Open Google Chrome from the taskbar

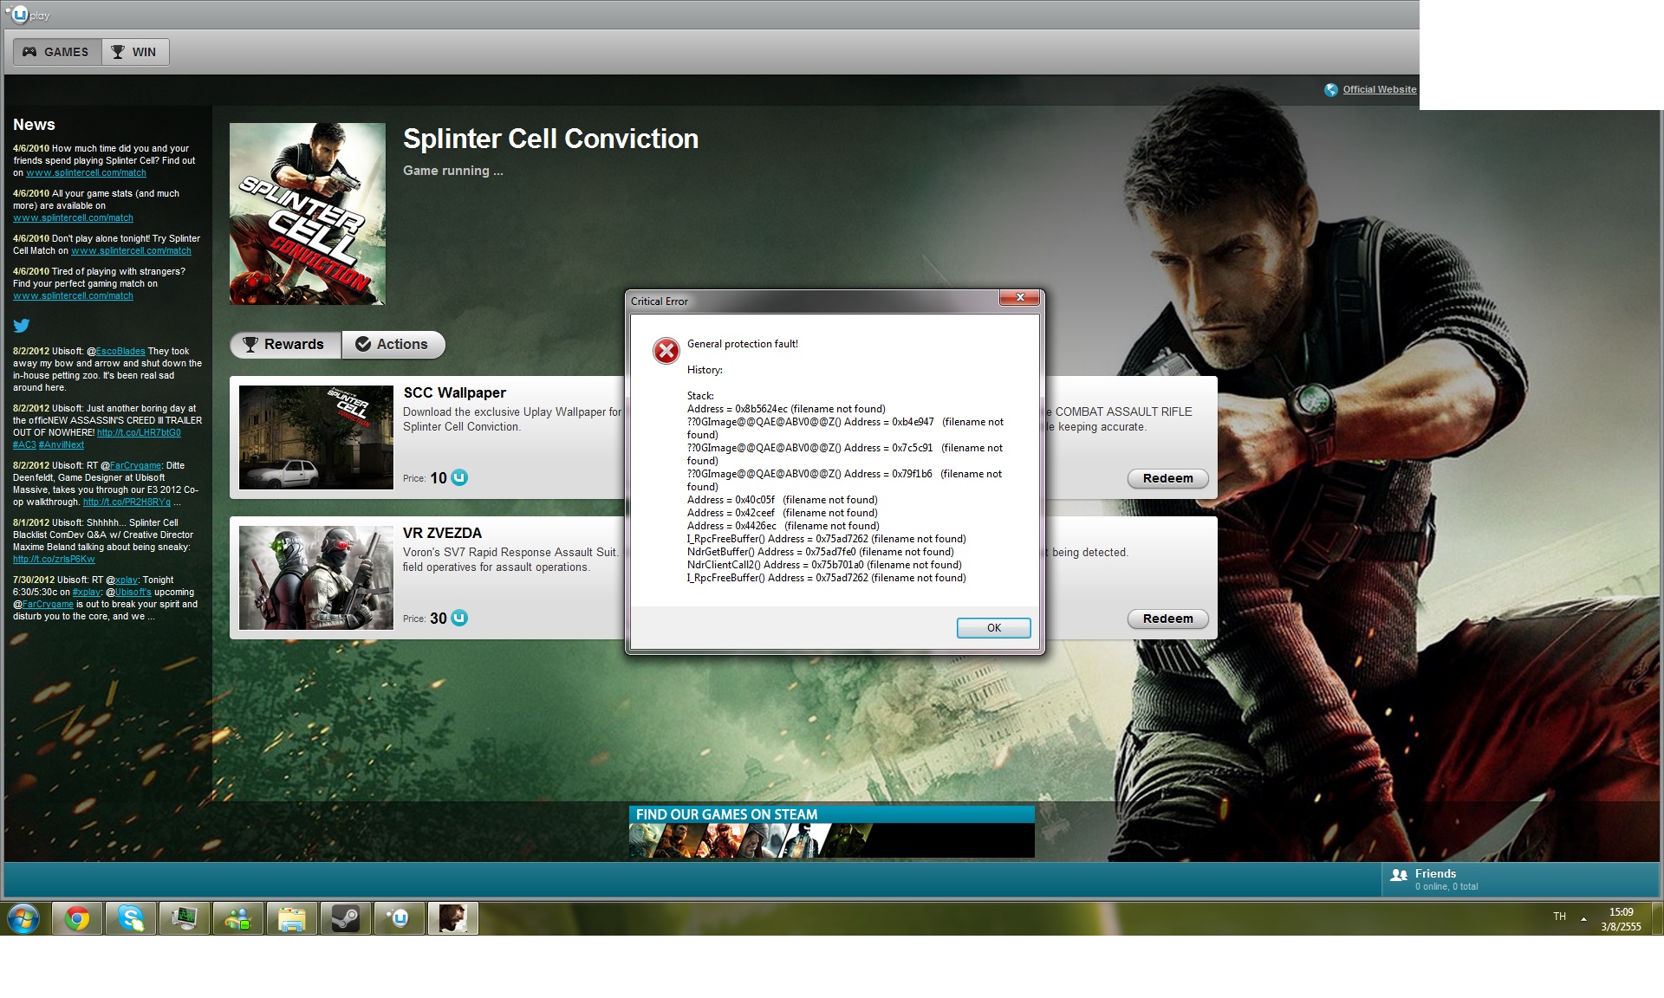pyautogui.click(x=77, y=918)
